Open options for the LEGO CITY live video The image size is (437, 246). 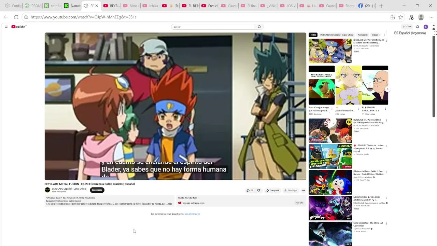(x=386, y=146)
